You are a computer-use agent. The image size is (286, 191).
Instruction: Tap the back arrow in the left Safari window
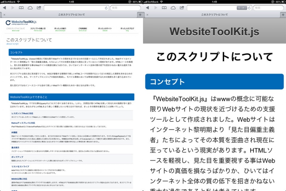coord(4,8)
